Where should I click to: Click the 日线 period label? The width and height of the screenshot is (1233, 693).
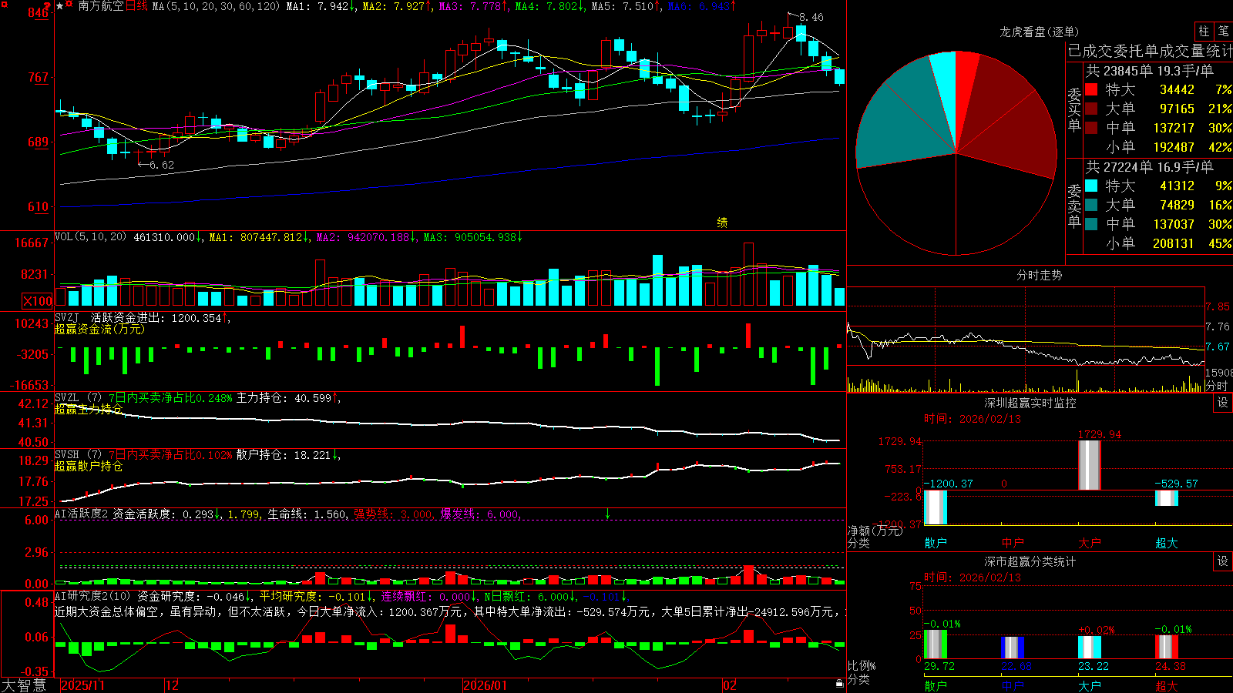[136, 6]
